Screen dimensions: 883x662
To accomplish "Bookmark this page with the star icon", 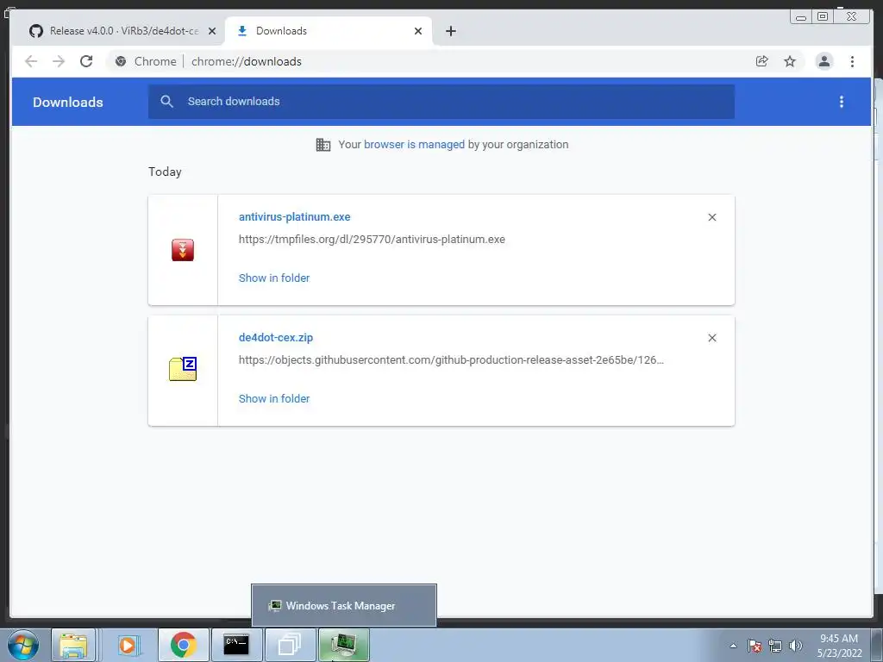I will [790, 61].
